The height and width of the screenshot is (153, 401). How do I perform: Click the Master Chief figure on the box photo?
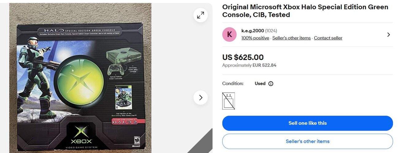click(34, 76)
